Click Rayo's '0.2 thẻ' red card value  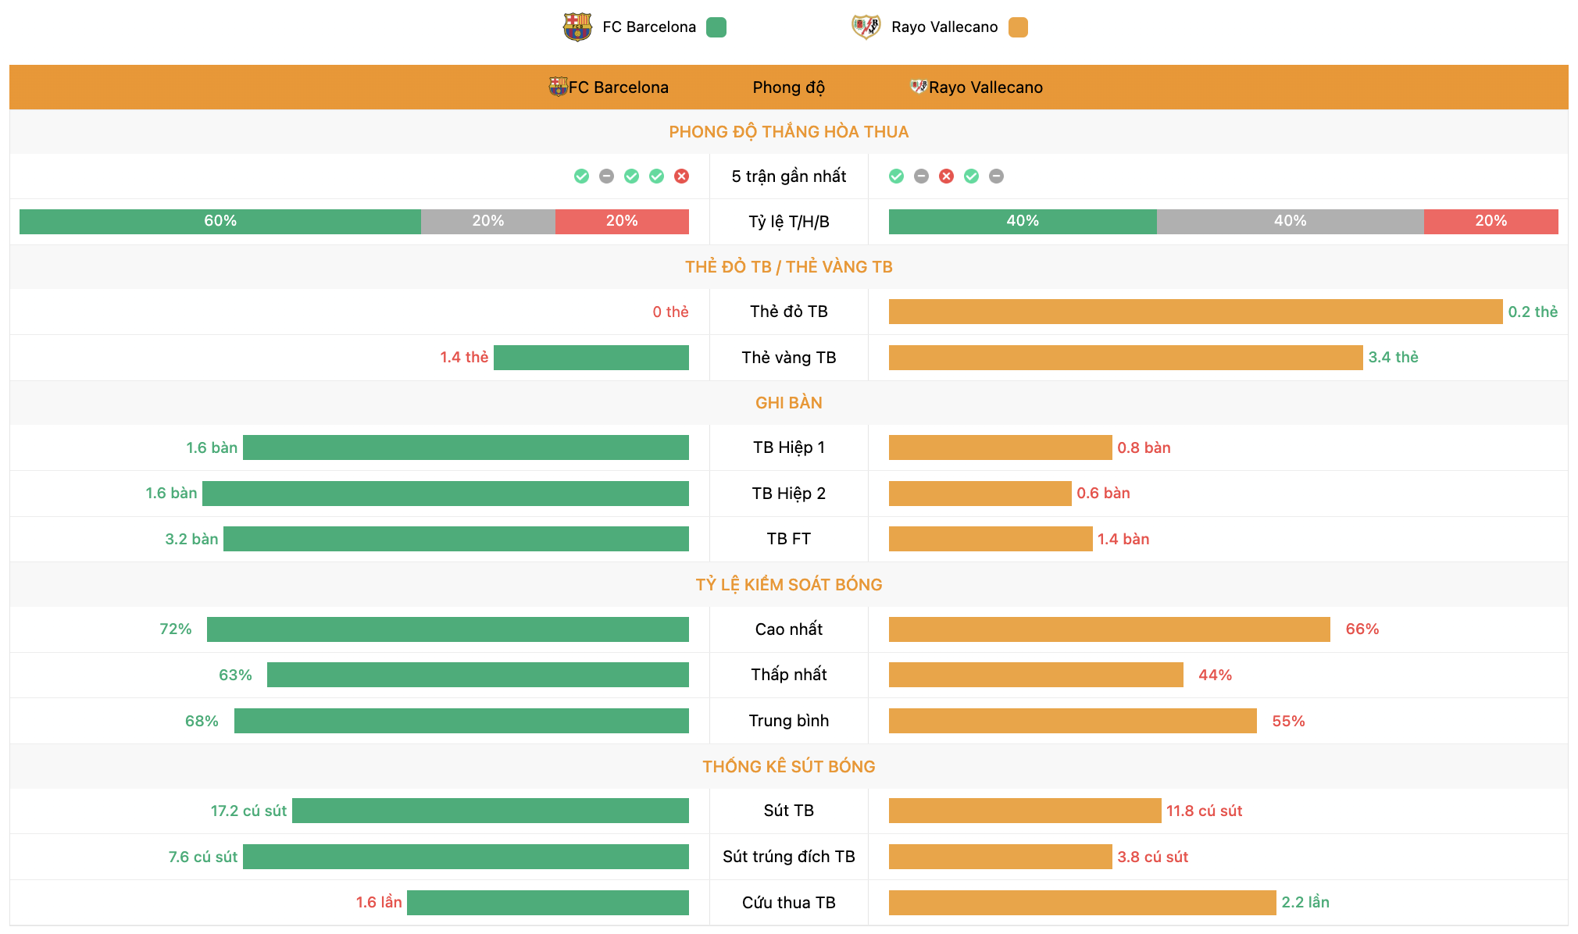point(1533,312)
